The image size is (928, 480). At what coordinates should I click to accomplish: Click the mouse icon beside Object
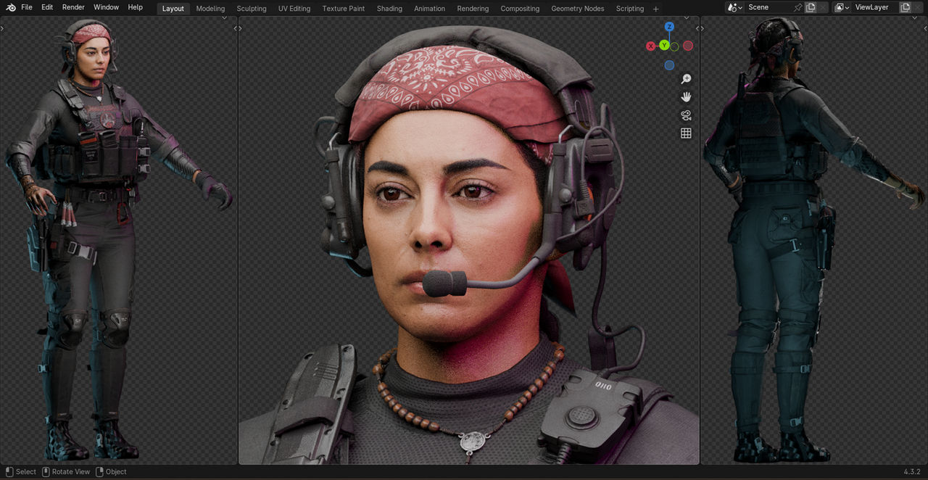[99, 471]
